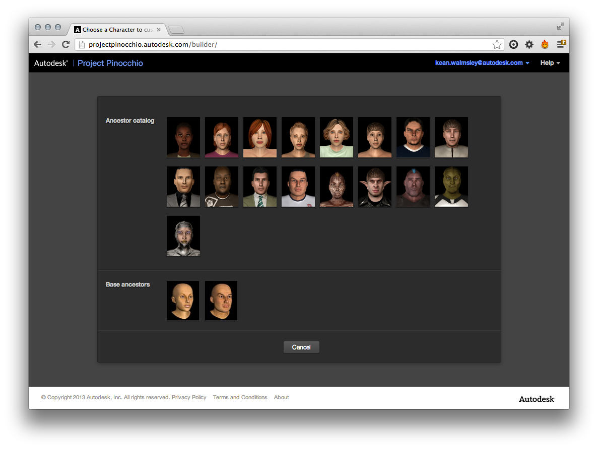Reload the page with the refresh icon
This screenshot has width=598, height=449.
pyautogui.click(x=65, y=44)
